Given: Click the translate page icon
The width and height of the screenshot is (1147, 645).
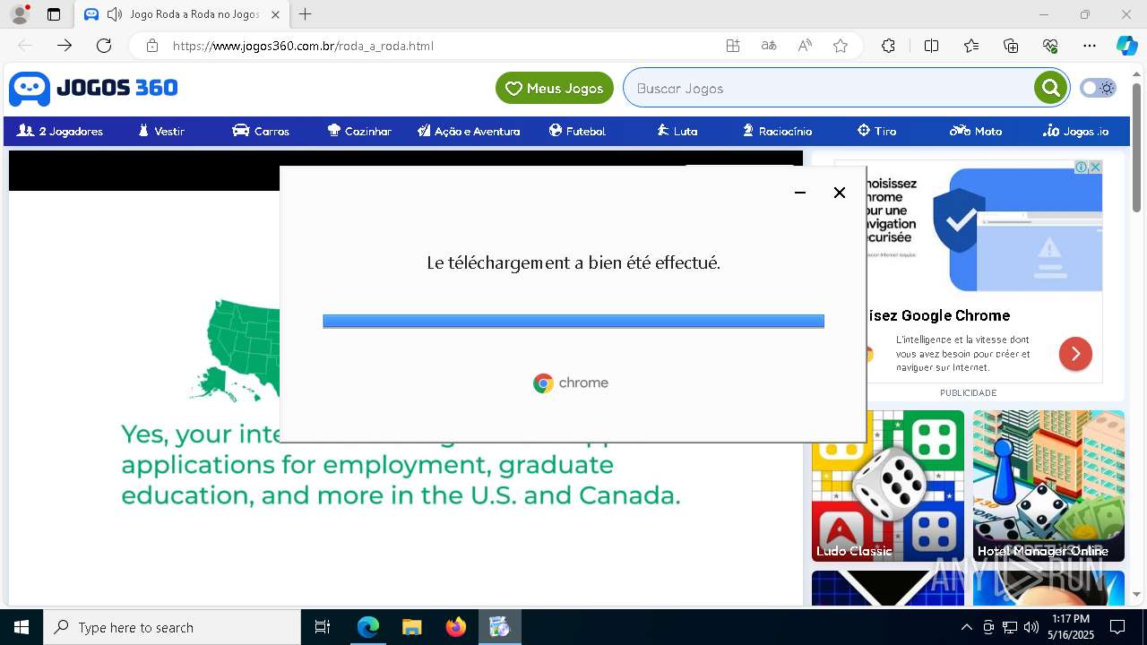Looking at the screenshot, I should point(769,46).
